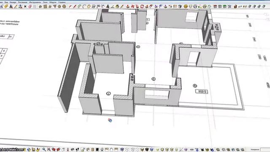Image resolution: width=270 pixels, height=152 pixels.
Task: Select the green Arc tool
Action: click(80, 7)
